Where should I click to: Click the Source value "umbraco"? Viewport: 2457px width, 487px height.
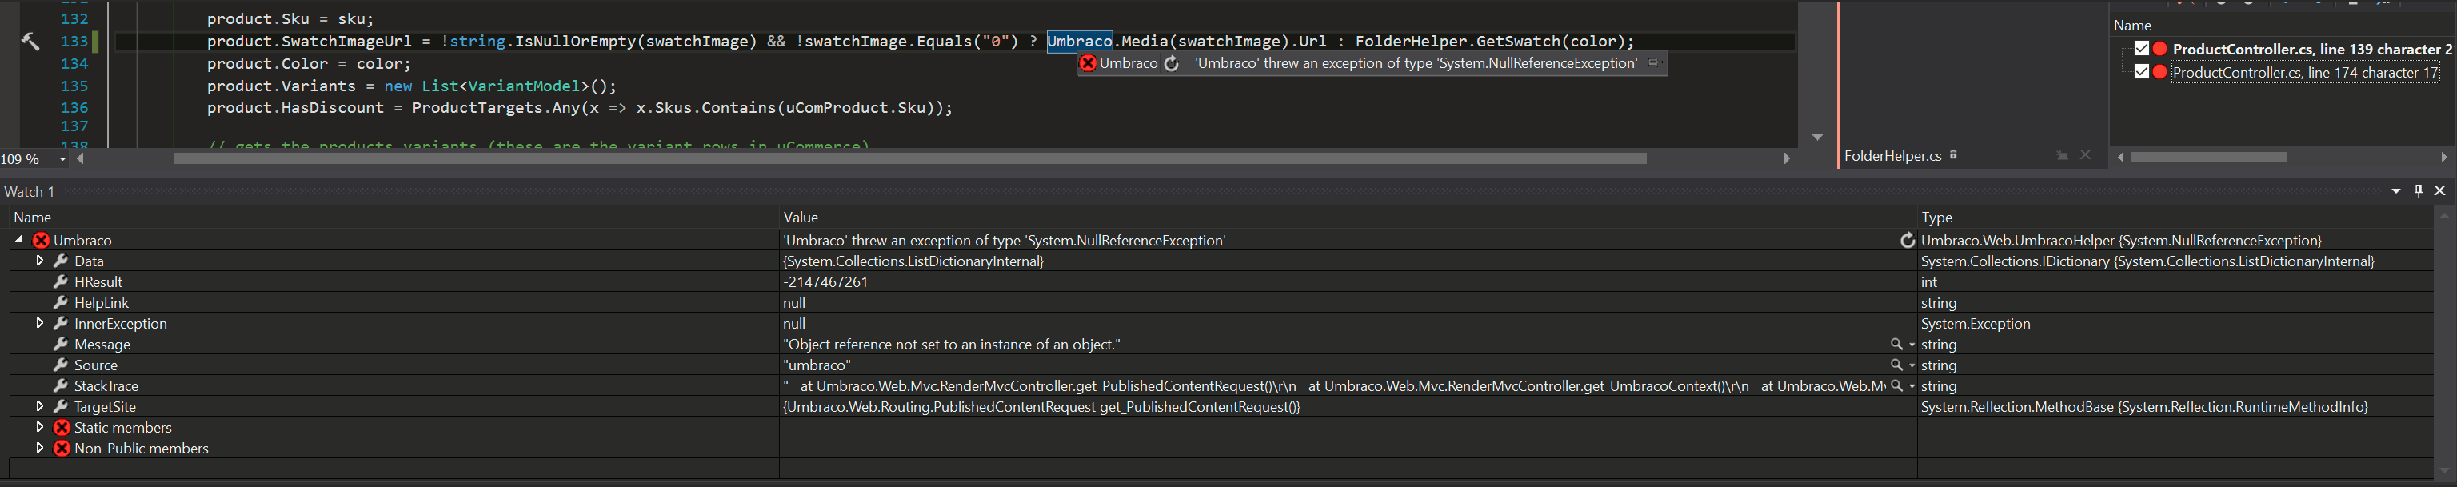(817, 365)
